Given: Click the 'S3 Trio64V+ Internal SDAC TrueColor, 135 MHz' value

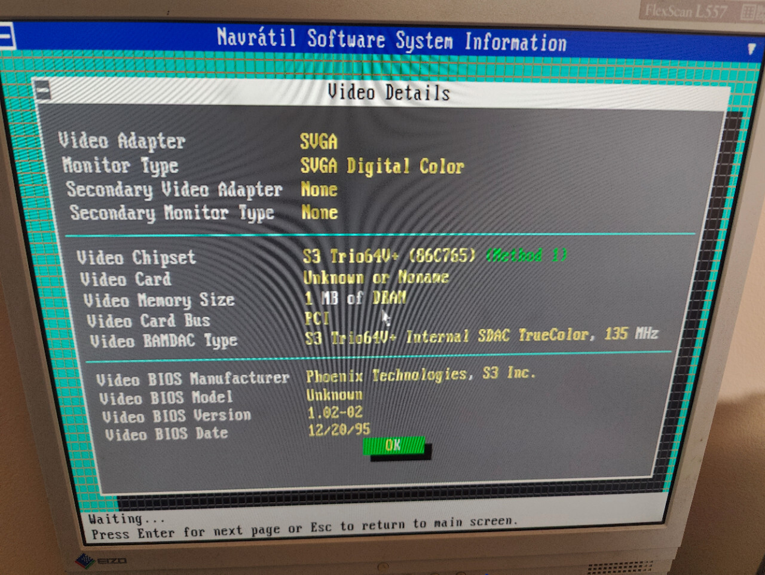Looking at the screenshot, I should [482, 336].
